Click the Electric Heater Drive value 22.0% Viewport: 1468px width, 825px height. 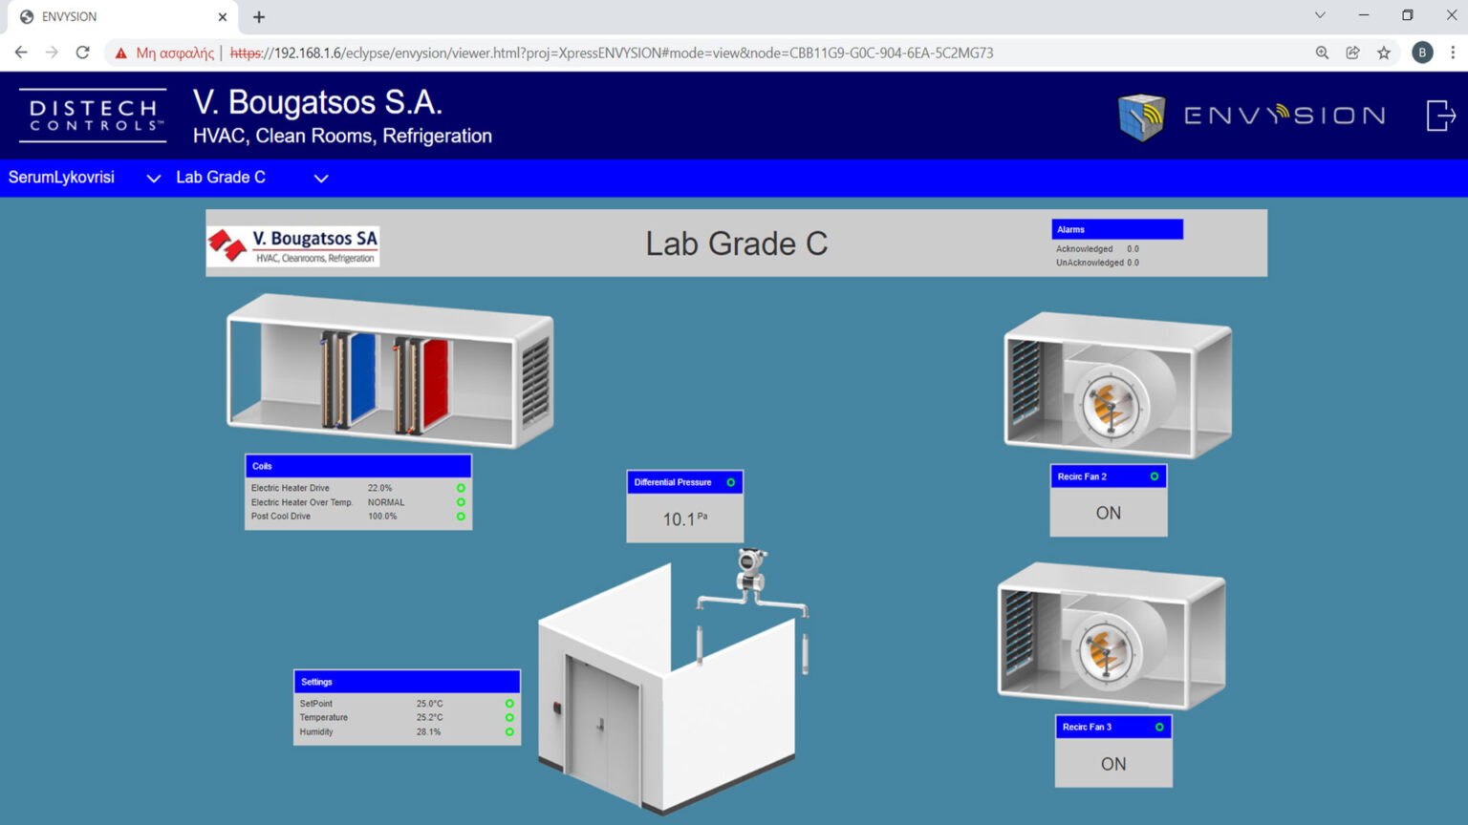coord(379,488)
